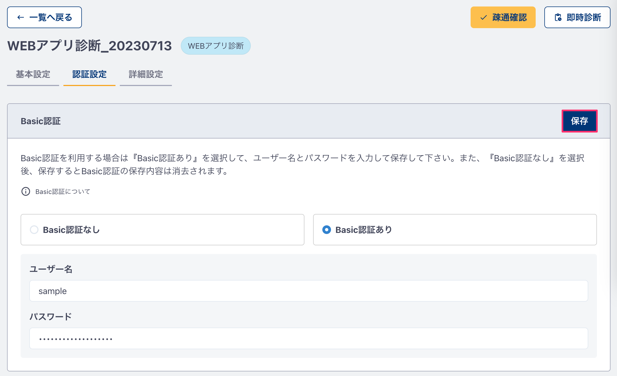Click the パスワード label
617x376 pixels.
[x=50, y=316]
